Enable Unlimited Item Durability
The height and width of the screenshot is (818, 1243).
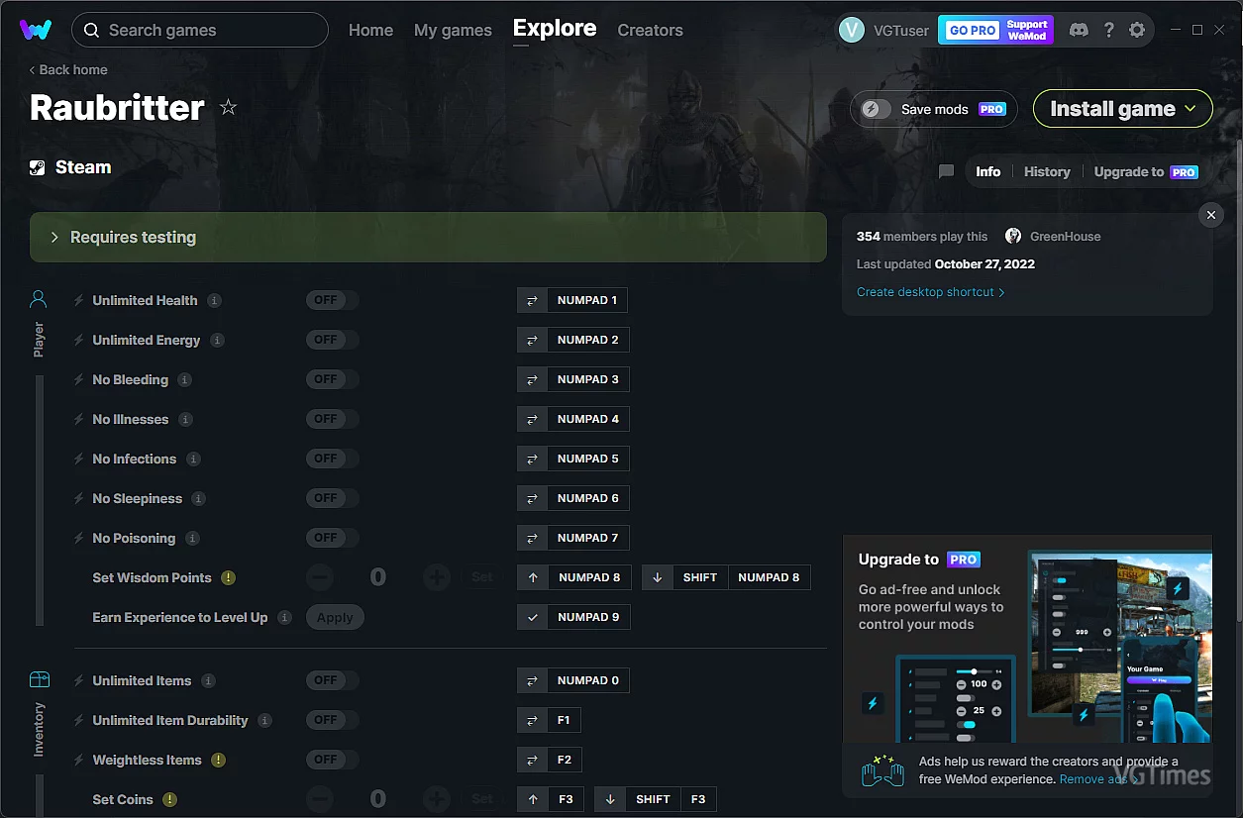[x=332, y=720]
